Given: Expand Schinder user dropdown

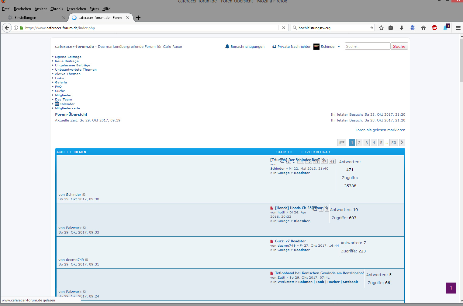Looking at the screenshot, I should pos(339,47).
